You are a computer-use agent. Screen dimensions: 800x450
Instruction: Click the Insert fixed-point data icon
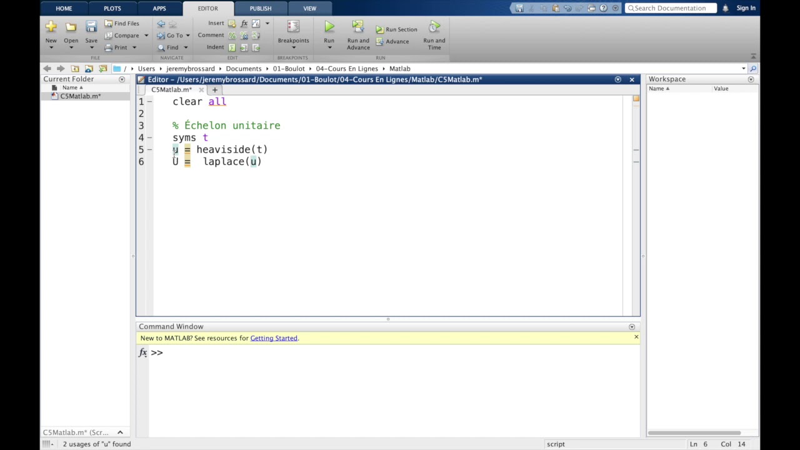pyautogui.click(x=256, y=24)
